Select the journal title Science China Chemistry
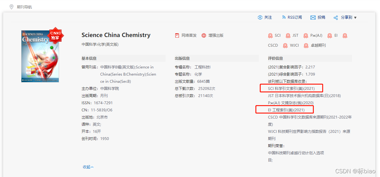The width and height of the screenshot is (380, 177). point(116,35)
